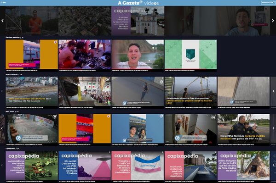
Task: Click the G badge on the running man video
Action: (161, 82)
